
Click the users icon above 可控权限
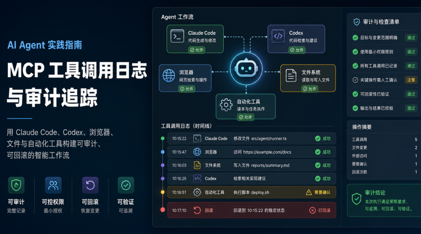coord(53,185)
